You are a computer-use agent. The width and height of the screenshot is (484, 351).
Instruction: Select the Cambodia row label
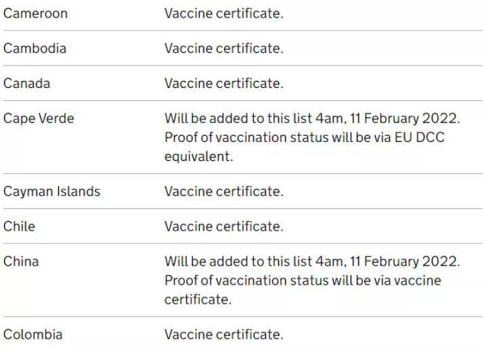click(35, 49)
